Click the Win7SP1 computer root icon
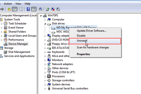Image resolution: width=141 pixels, height=94 pixels. [45, 16]
